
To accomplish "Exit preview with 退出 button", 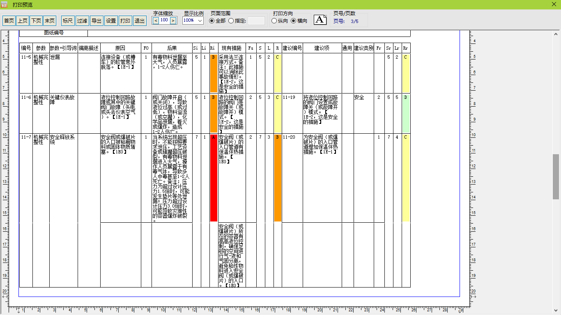I will [140, 21].
